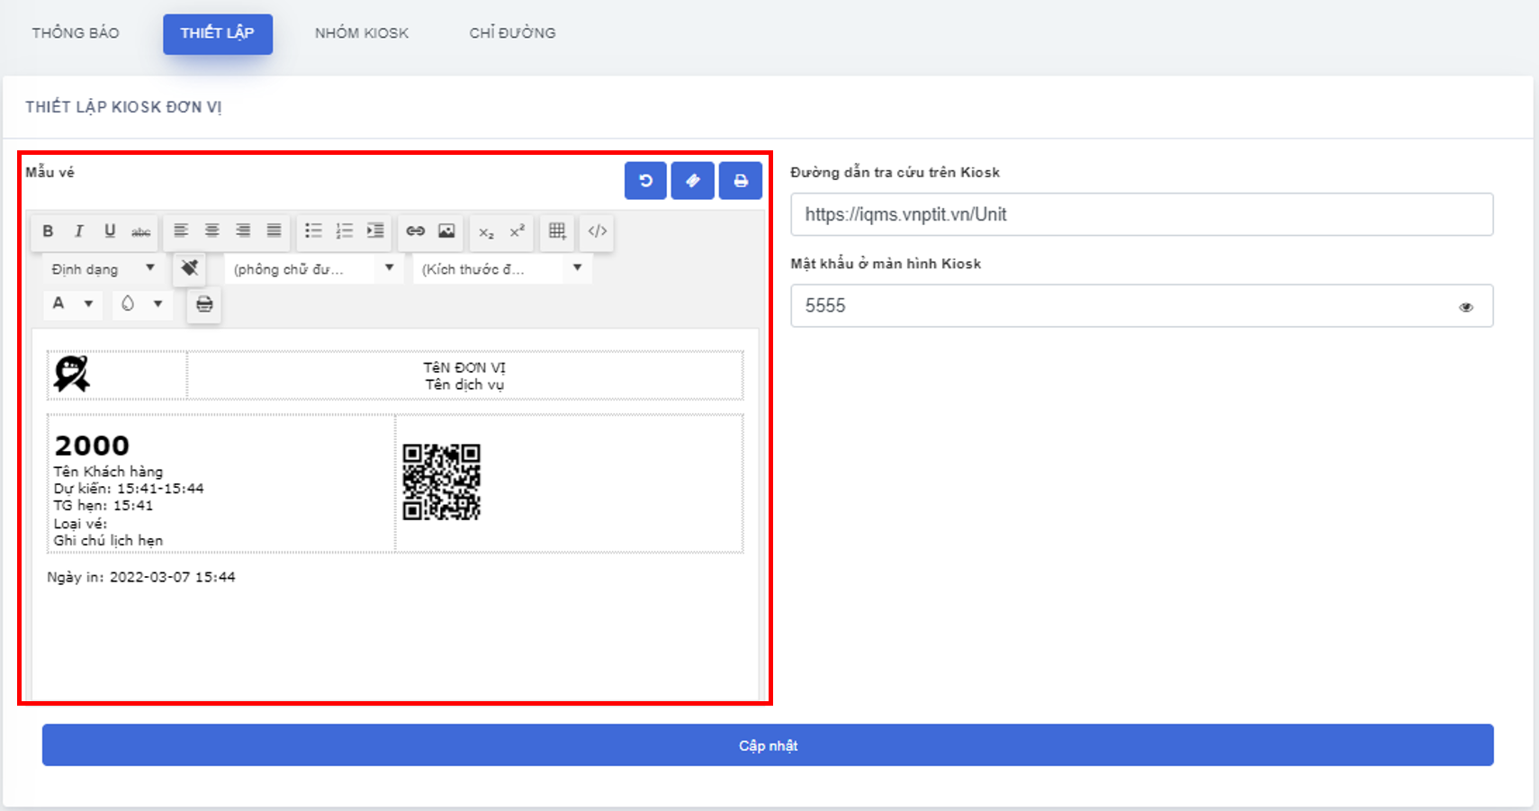Click the blue ticket icon button

[693, 181]
